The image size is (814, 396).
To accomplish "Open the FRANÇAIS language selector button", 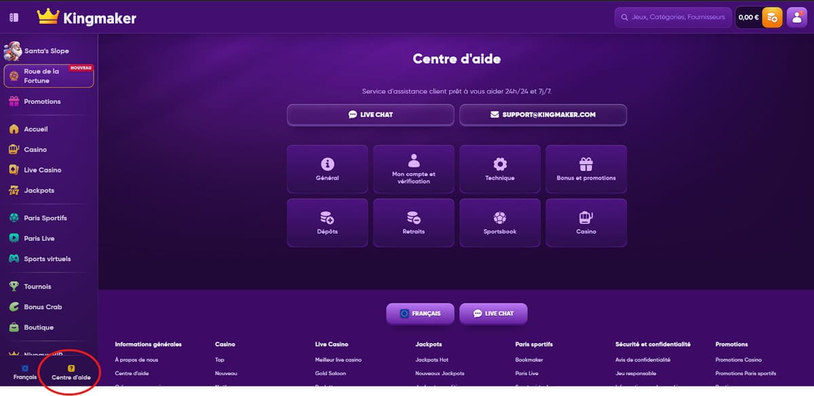I will pos(420,314).
